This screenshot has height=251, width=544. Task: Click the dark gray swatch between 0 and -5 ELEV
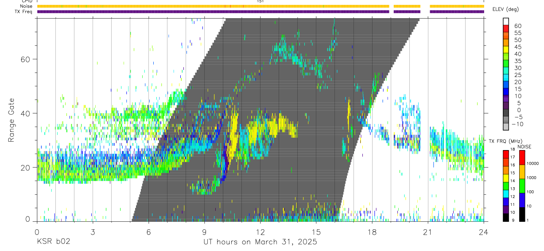(x=506, y=112)
